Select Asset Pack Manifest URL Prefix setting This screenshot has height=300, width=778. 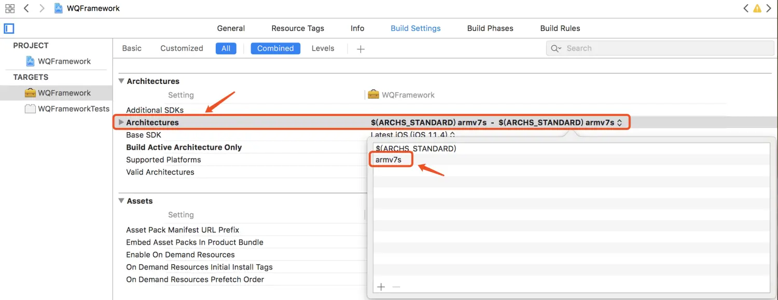[183, 230]
